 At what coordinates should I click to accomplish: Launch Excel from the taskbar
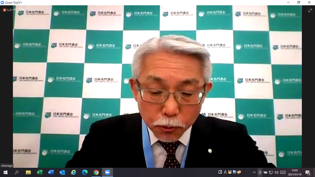point(39,173)
